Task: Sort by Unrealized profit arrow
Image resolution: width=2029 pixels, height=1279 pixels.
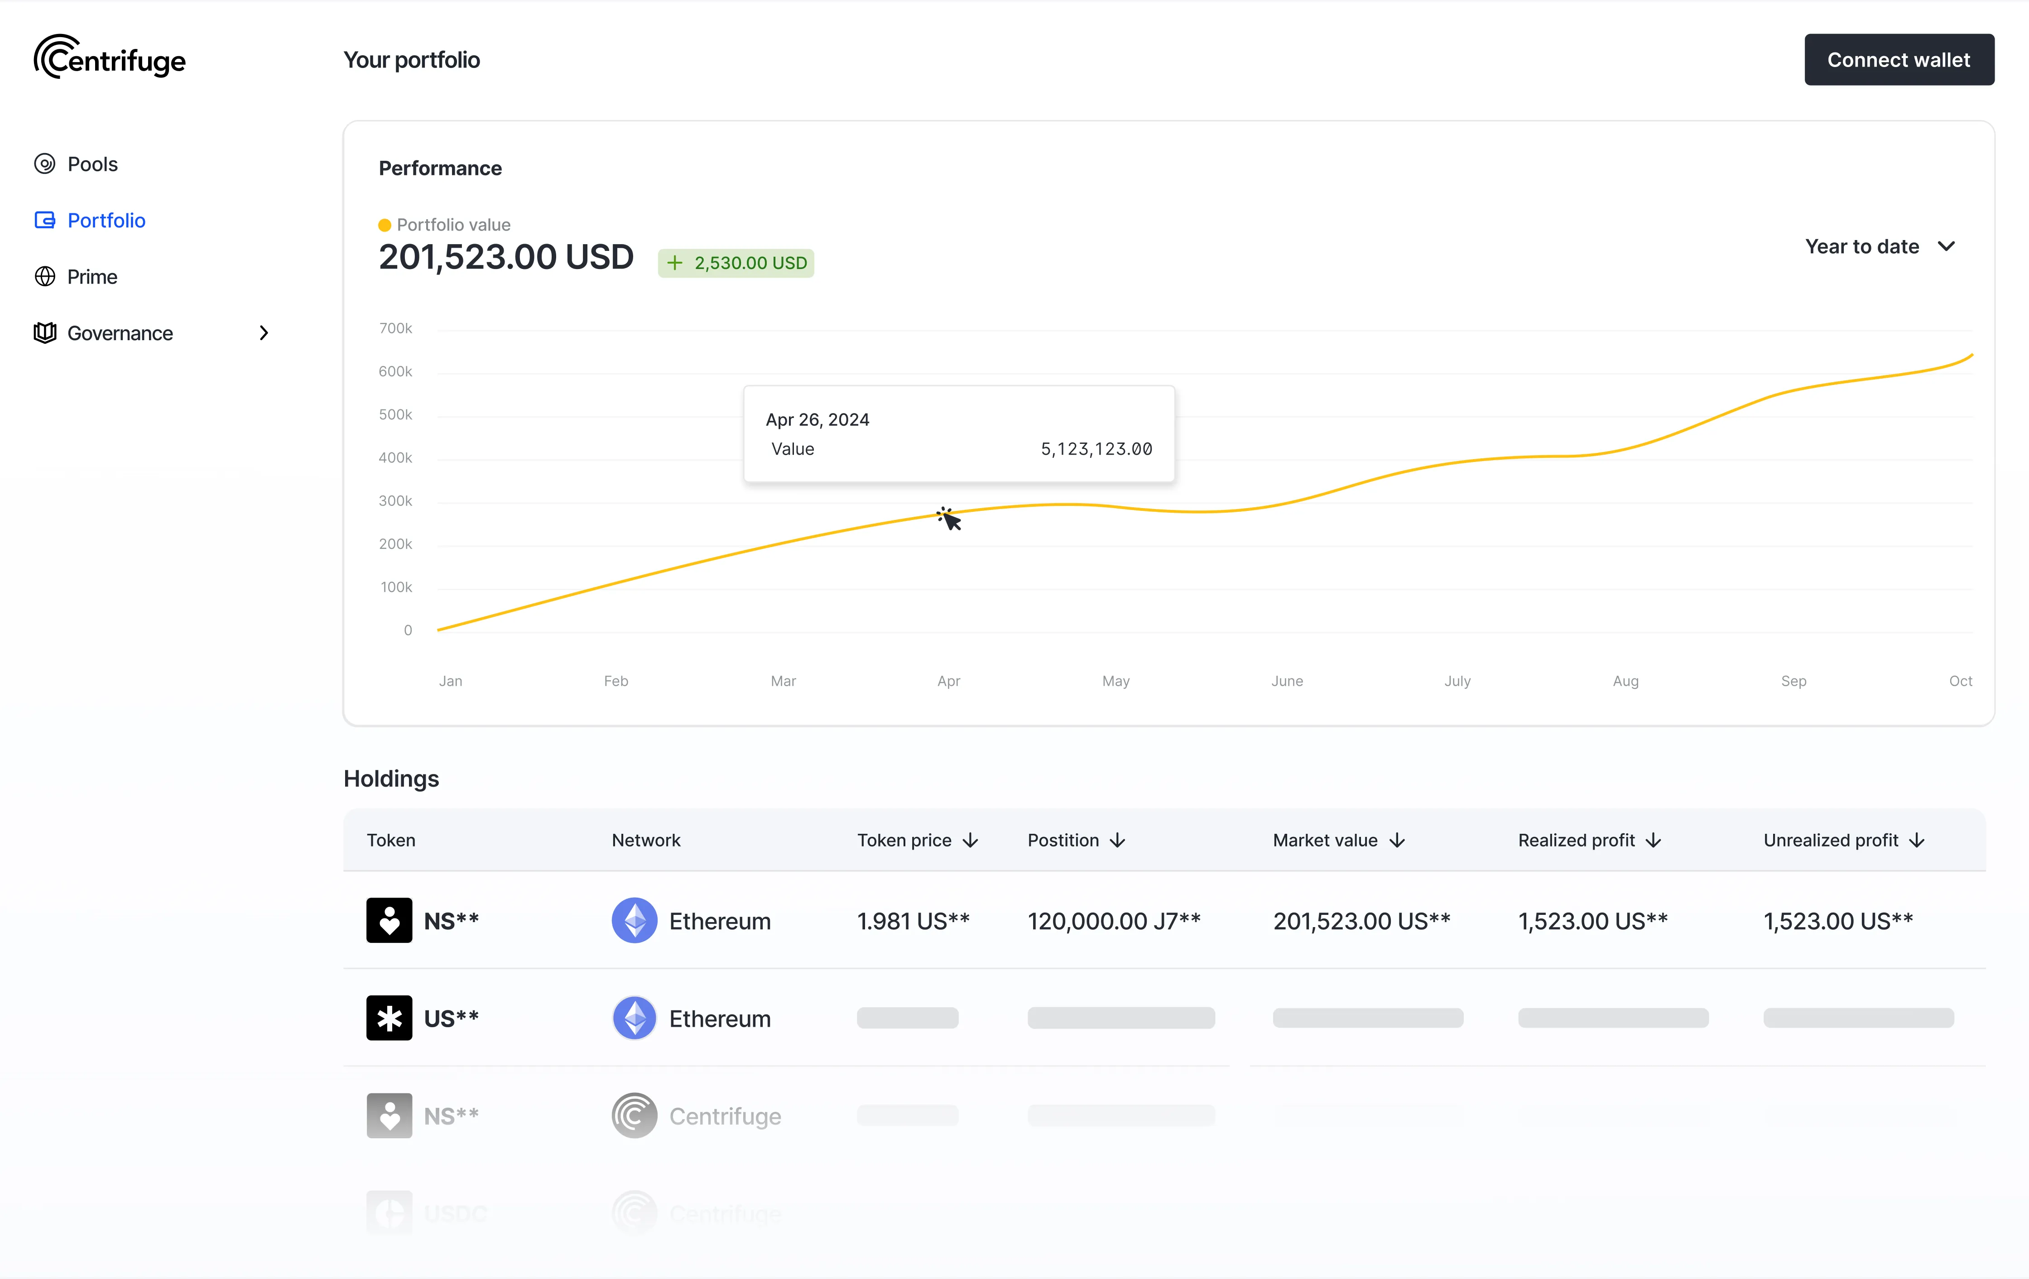Action: tap(1917, 840)
